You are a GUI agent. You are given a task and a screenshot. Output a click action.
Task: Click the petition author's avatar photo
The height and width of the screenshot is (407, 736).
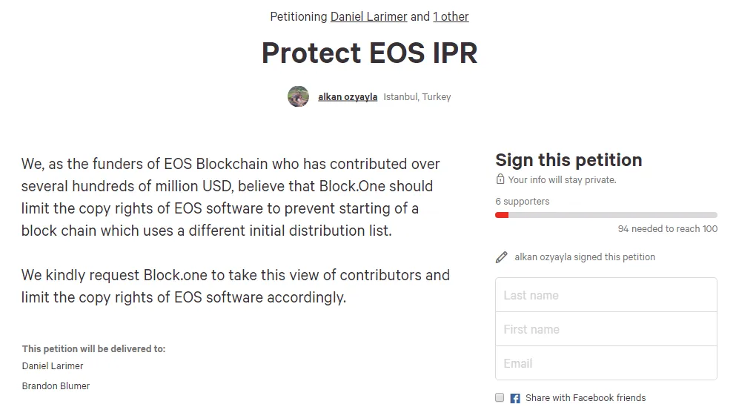coord(298,96)
